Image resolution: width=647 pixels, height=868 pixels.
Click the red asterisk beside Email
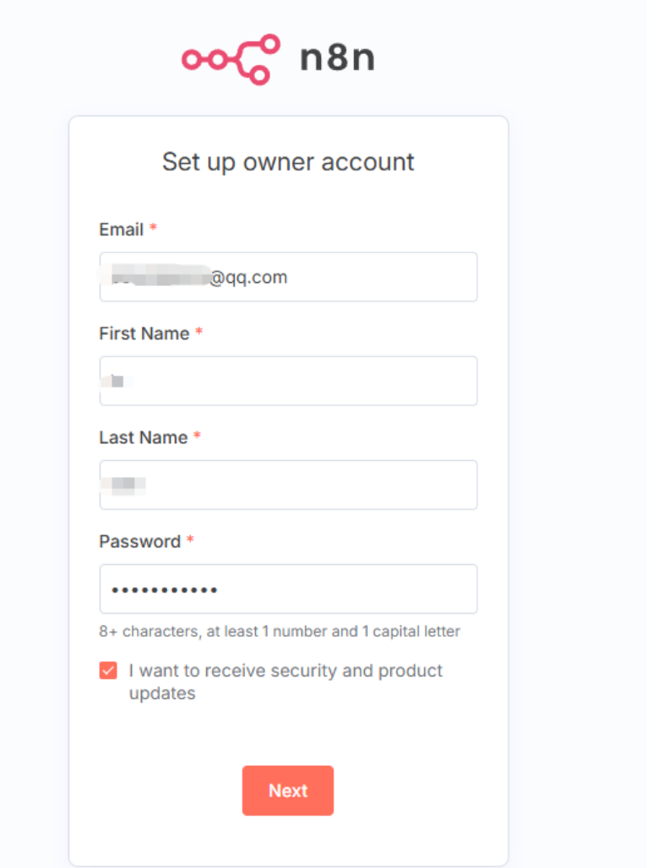(154, 227)
